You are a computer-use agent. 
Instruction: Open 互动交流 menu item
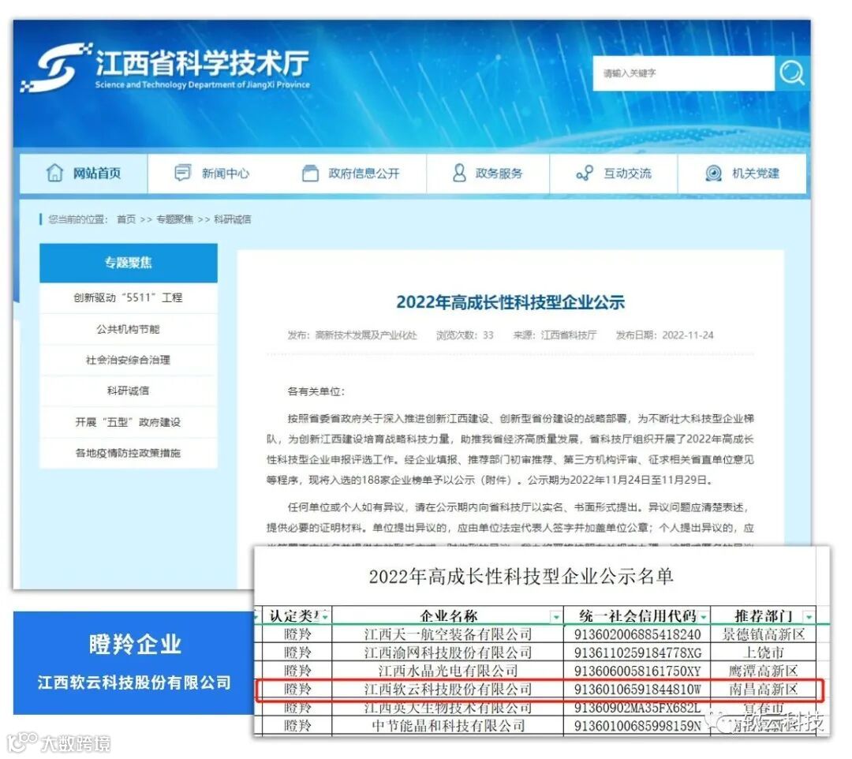click(x=627, y=174)
